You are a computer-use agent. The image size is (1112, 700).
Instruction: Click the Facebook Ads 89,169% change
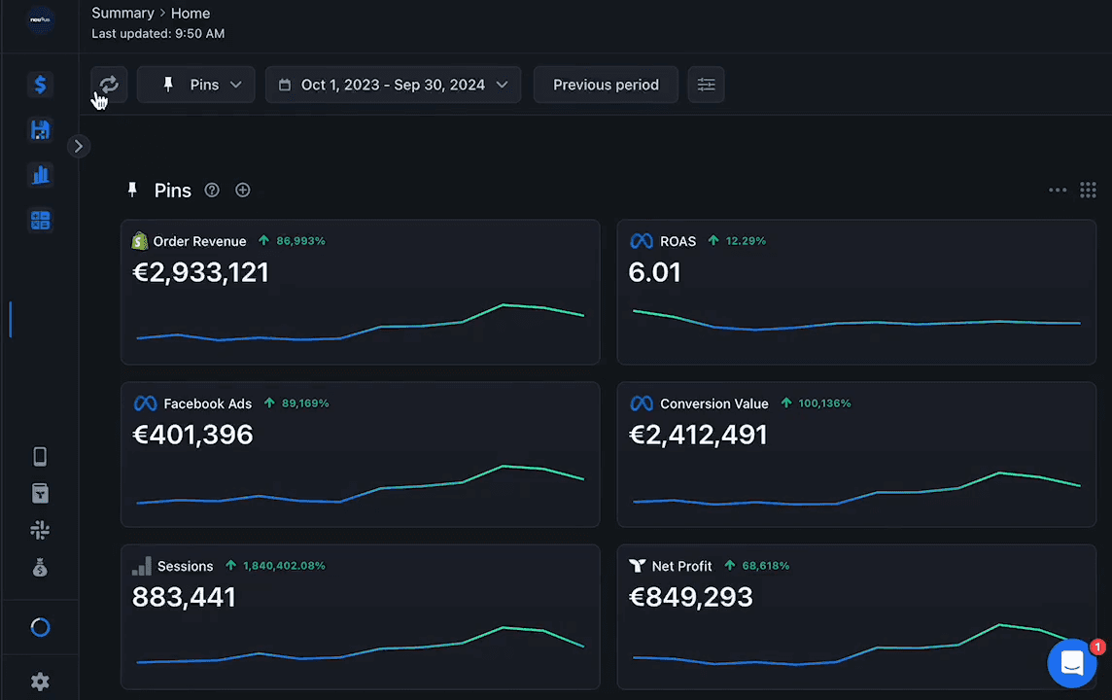pyautogui.click(x=296, y=403)
